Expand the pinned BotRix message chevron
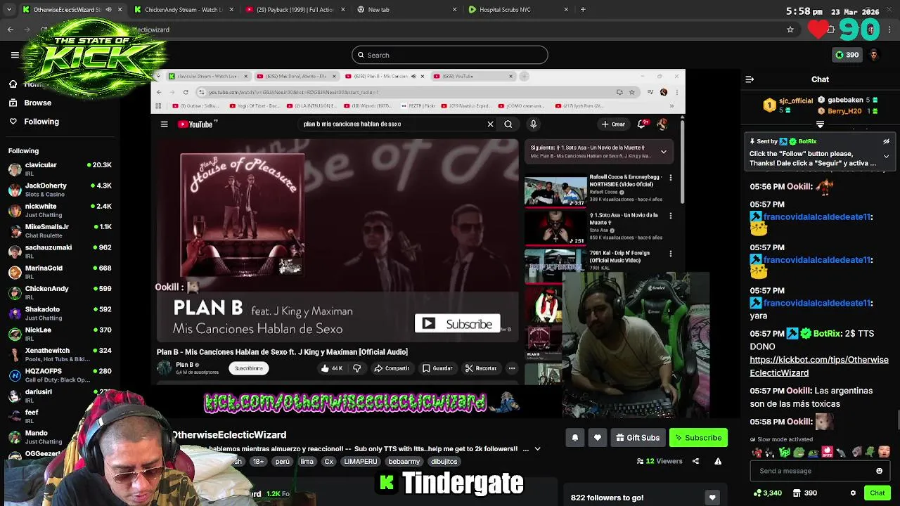 (886, 156)
